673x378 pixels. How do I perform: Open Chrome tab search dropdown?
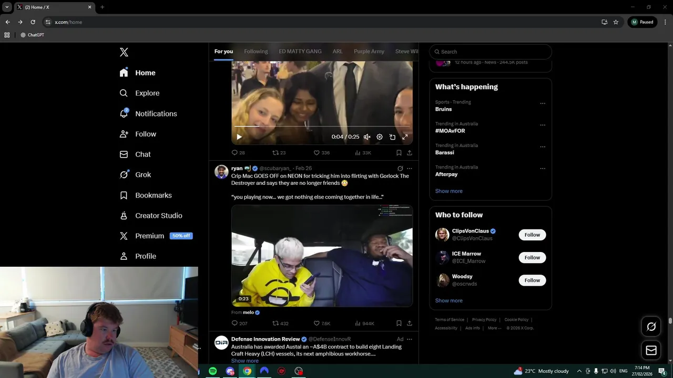coord(7,7)
